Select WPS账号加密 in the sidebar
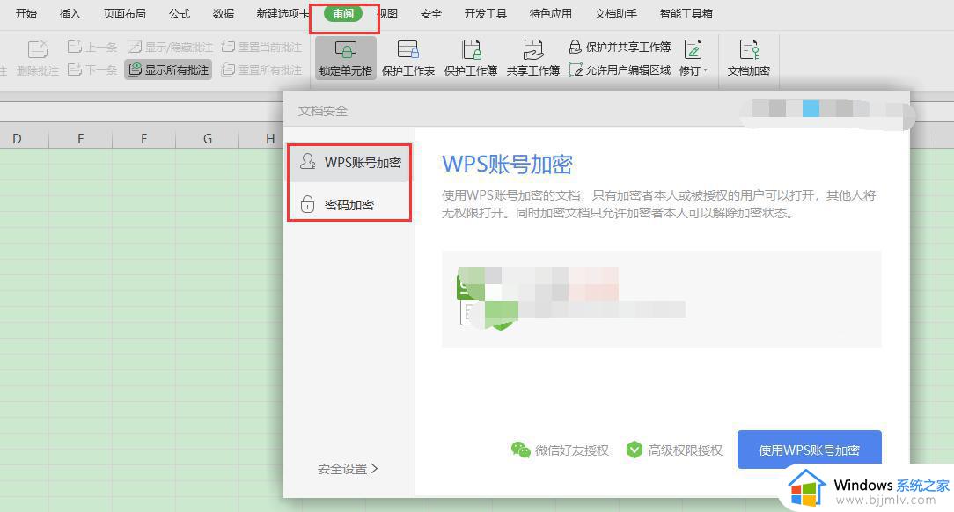The width and height of the screenshot is (954, 512). [350, 163]
